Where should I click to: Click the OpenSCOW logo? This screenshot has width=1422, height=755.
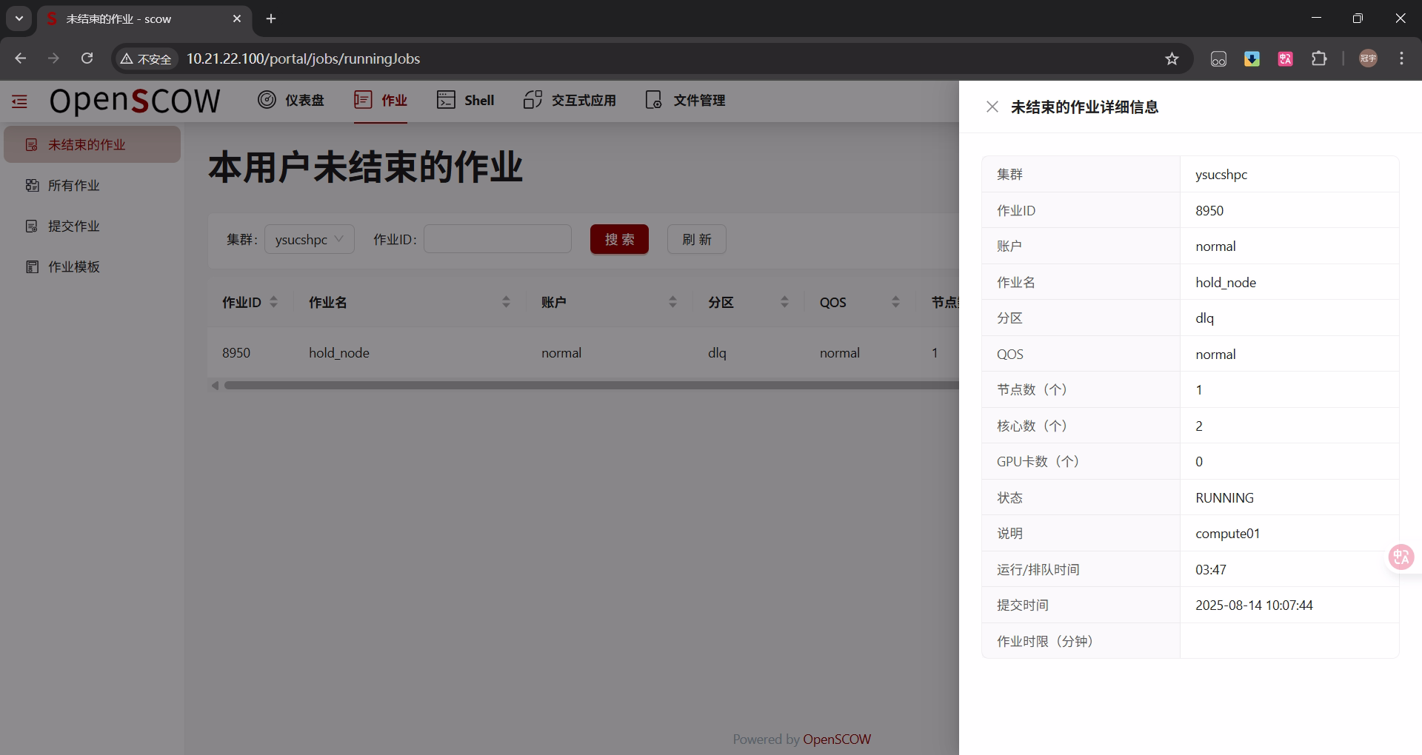point(134,101)
